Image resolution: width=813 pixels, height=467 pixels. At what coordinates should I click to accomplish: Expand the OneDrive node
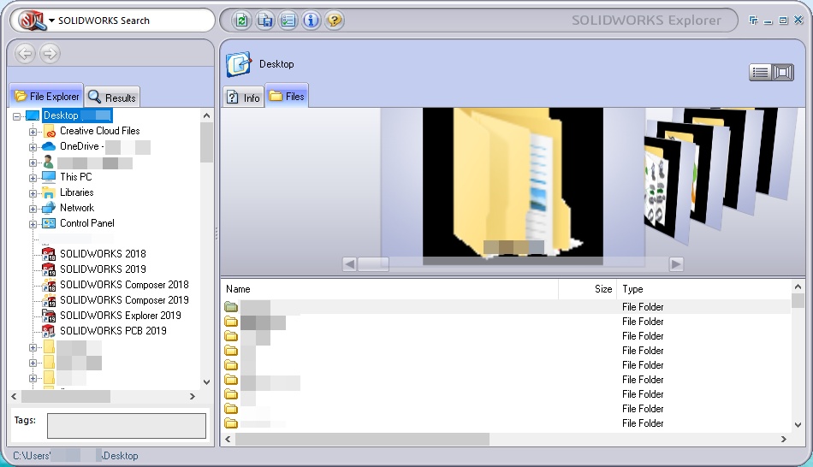point(33,147)
